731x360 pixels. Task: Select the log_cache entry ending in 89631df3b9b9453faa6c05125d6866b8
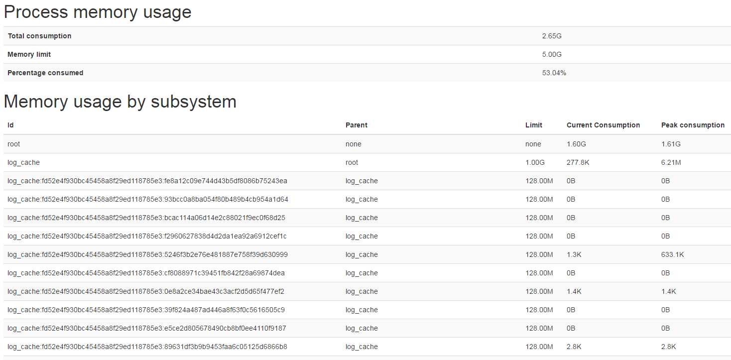(x=147, y=347)
